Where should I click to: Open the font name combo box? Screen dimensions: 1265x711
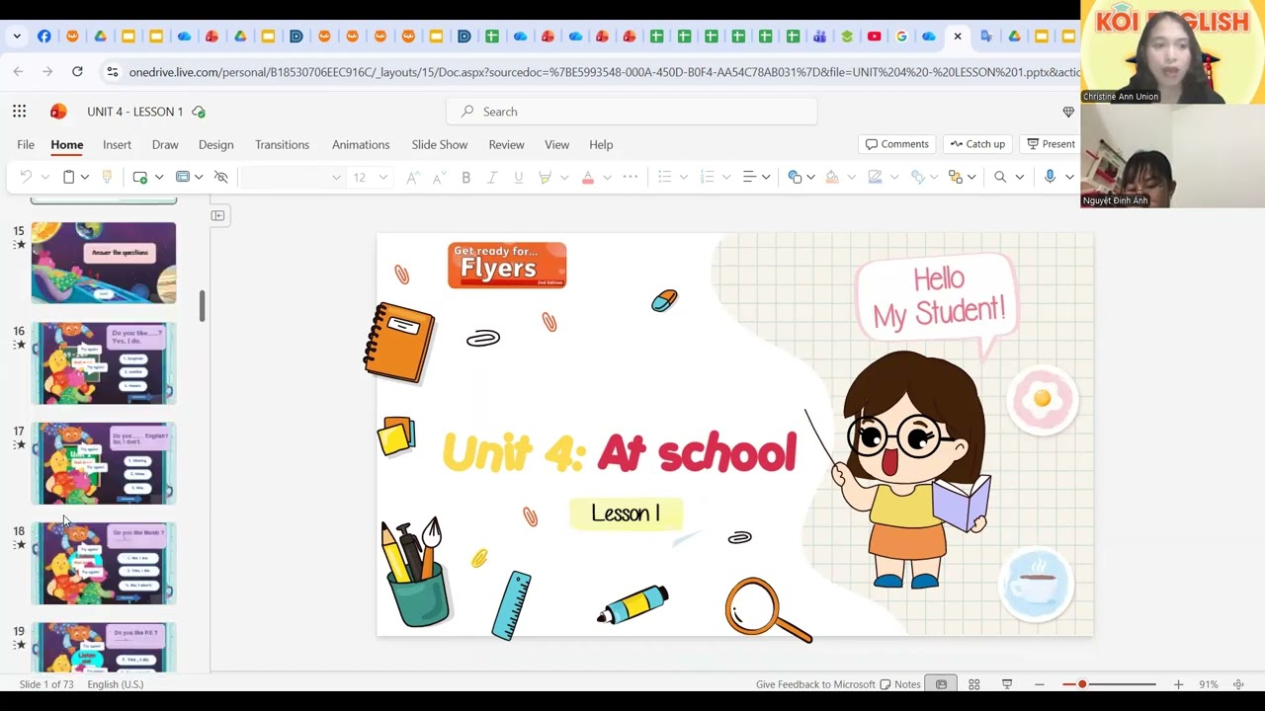[x=293, y=177]
